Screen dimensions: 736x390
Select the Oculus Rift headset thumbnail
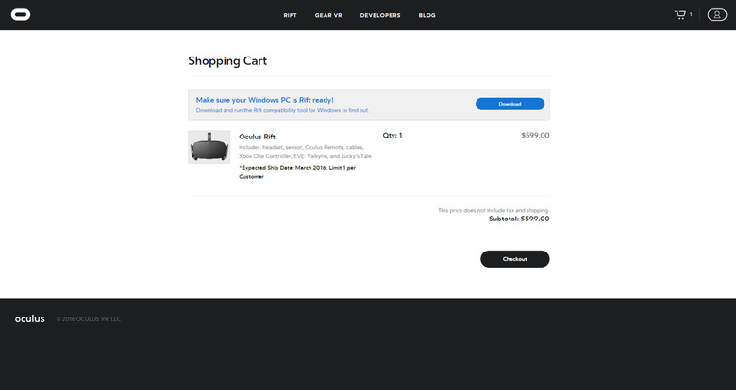(209, 147)
